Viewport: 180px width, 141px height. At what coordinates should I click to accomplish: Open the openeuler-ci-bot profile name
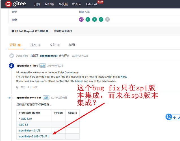pos(27,66)
